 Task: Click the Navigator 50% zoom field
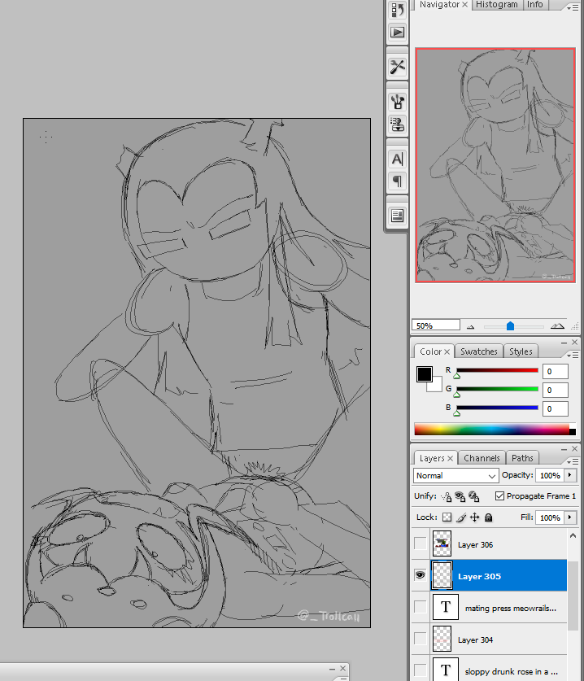coord(435,325)
